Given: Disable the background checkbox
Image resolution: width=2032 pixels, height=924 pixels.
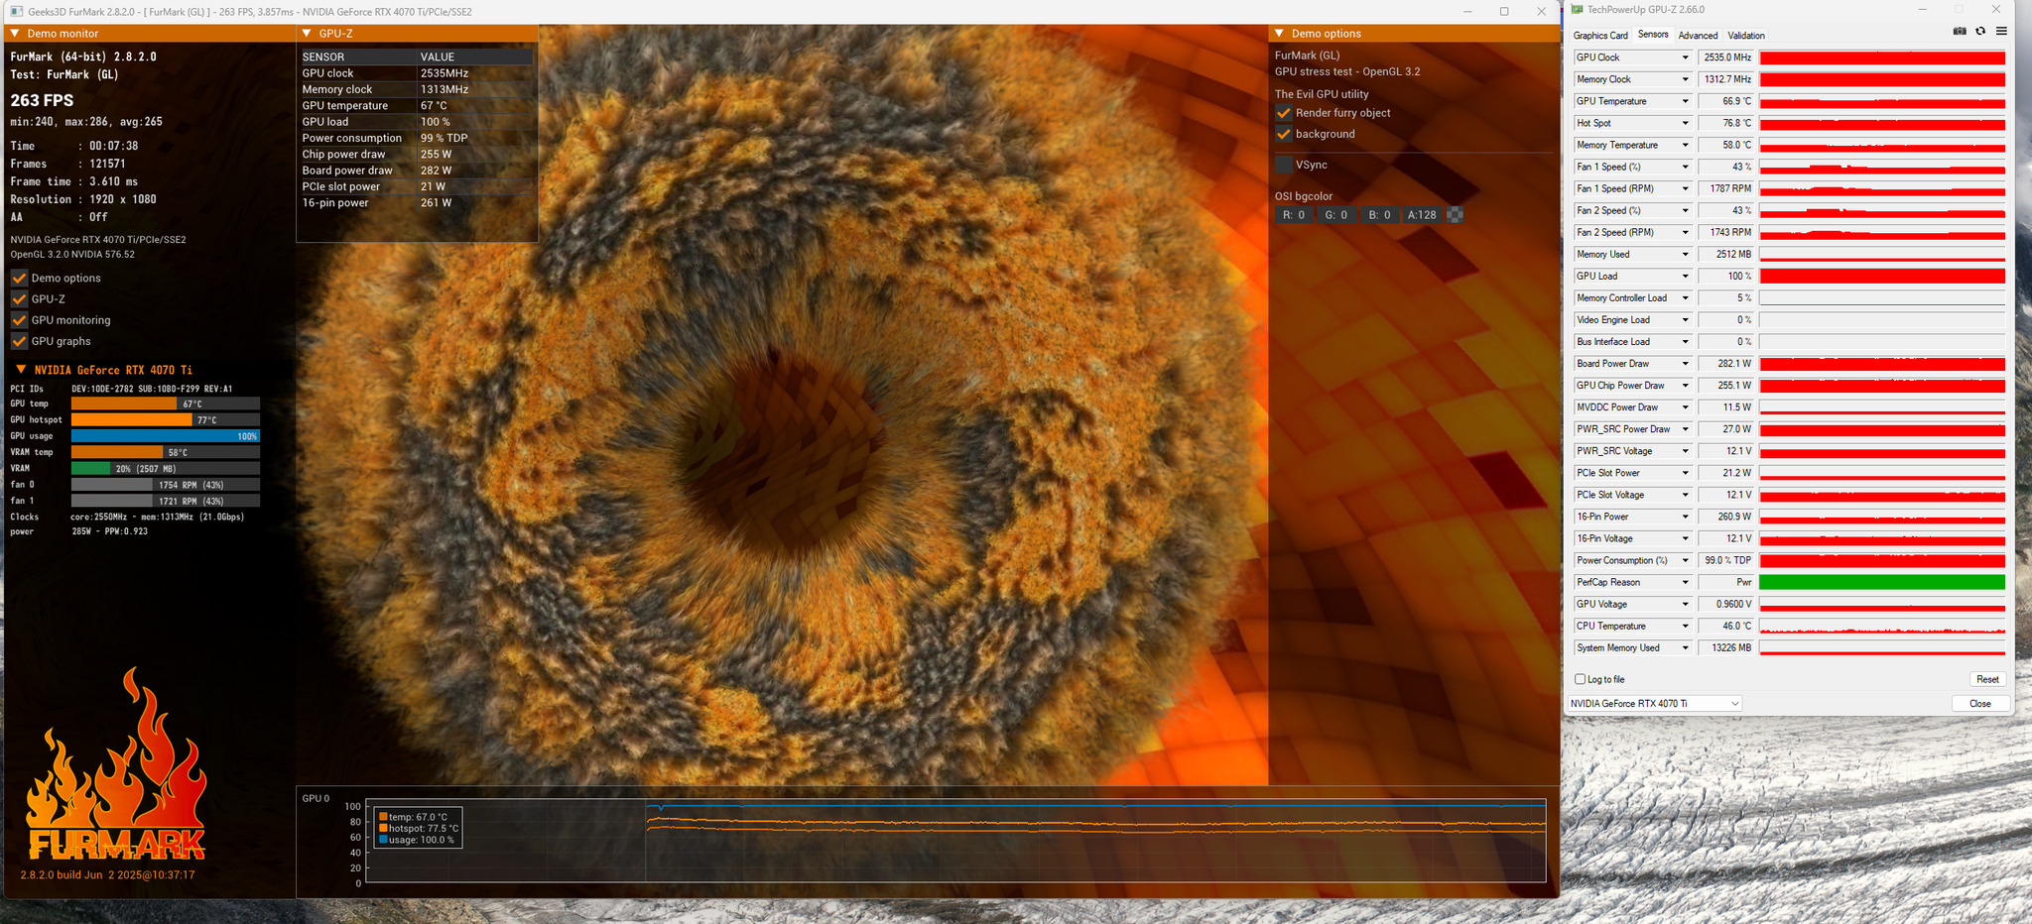Looking at the screenshot, I should [1284, 134].
